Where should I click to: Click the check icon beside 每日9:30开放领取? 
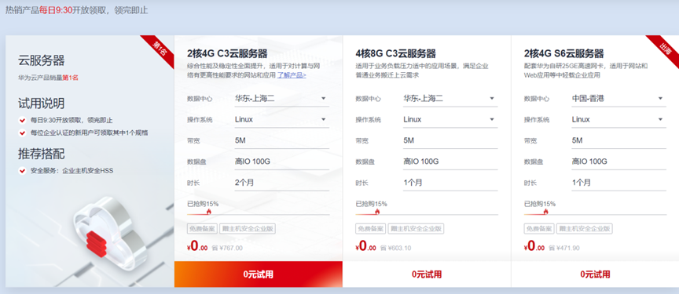coord(23,121)
